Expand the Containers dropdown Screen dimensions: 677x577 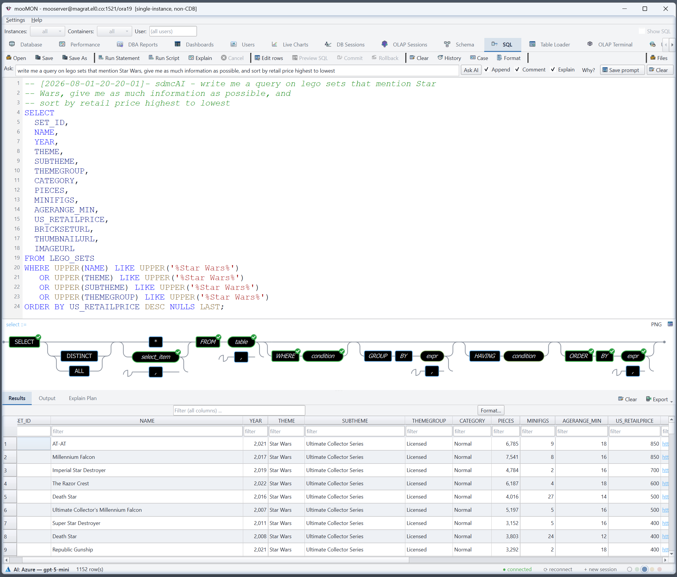[114, 31]
